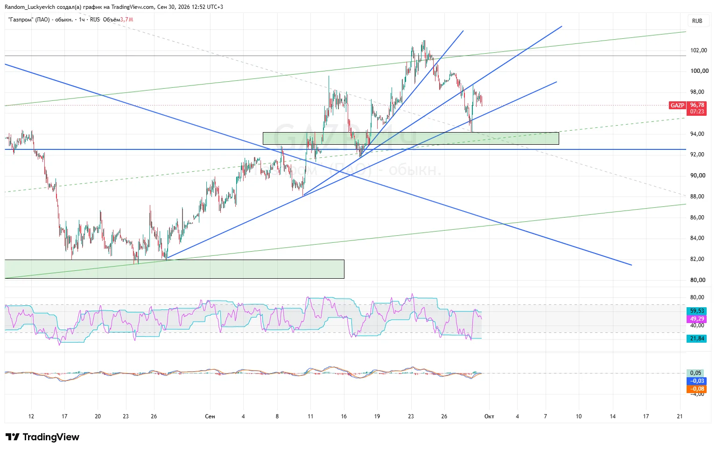Screen dimensions: 716x451
Task: Click the orange -0,08 indicator value tag
Action: point(696,389)
